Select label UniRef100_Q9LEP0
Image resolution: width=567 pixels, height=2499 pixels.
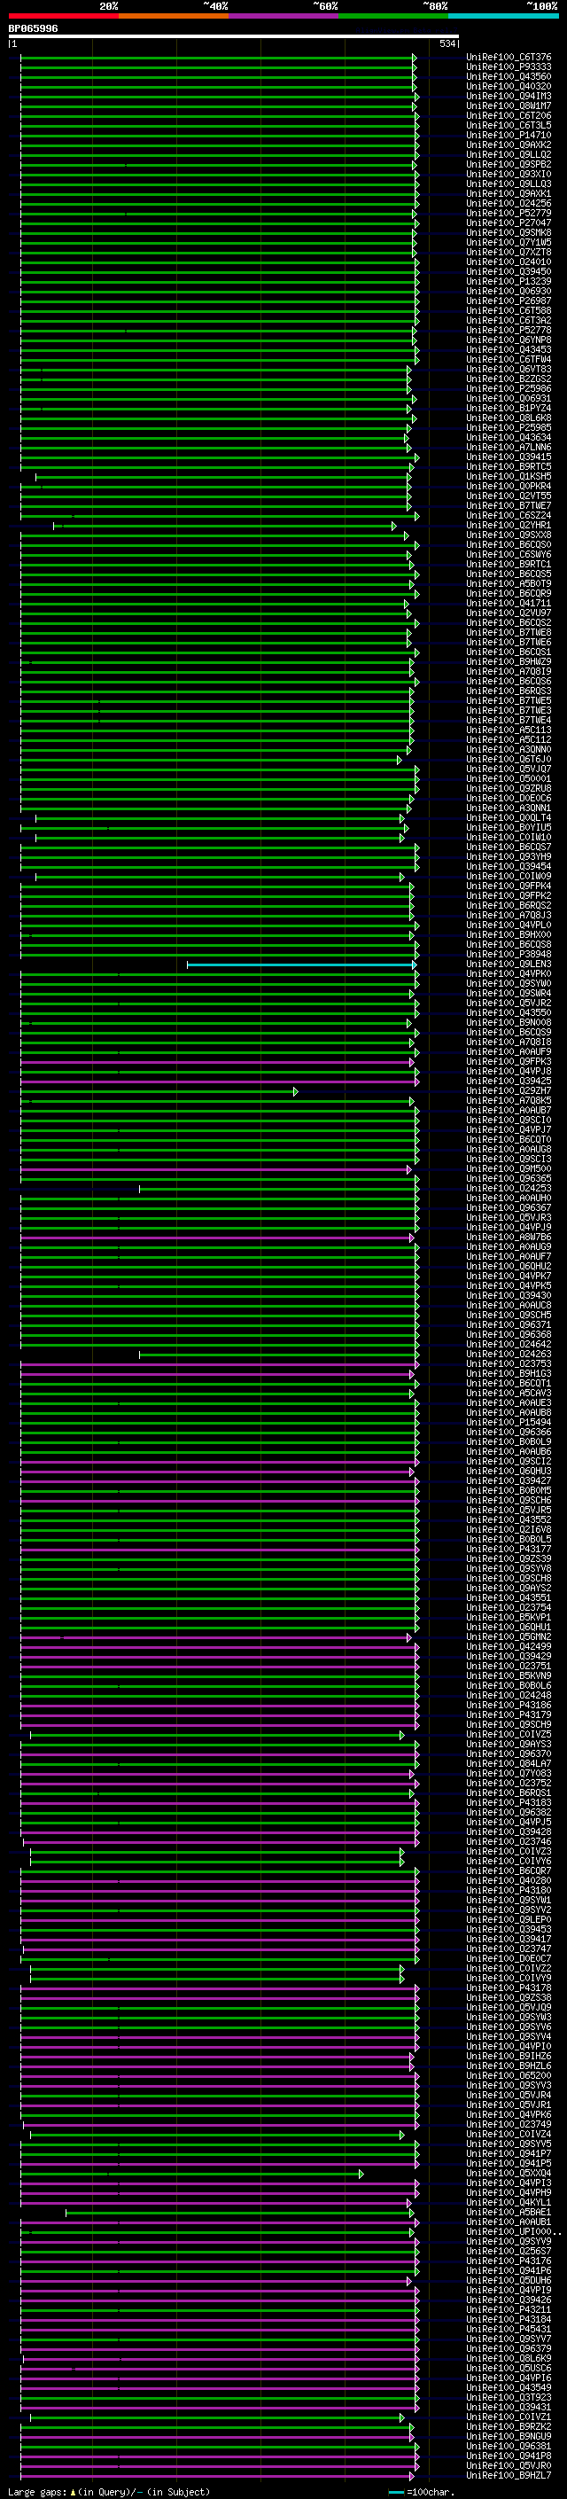pyautogui.click(x=508, y=1920)
